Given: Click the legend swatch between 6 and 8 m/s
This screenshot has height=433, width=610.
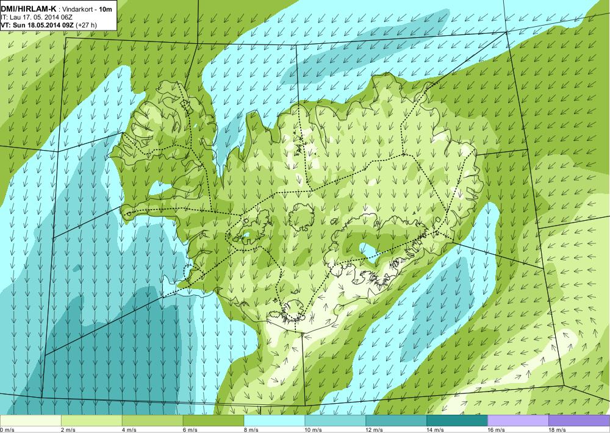Looking at the screenshot, I should [x=213, y=421].
